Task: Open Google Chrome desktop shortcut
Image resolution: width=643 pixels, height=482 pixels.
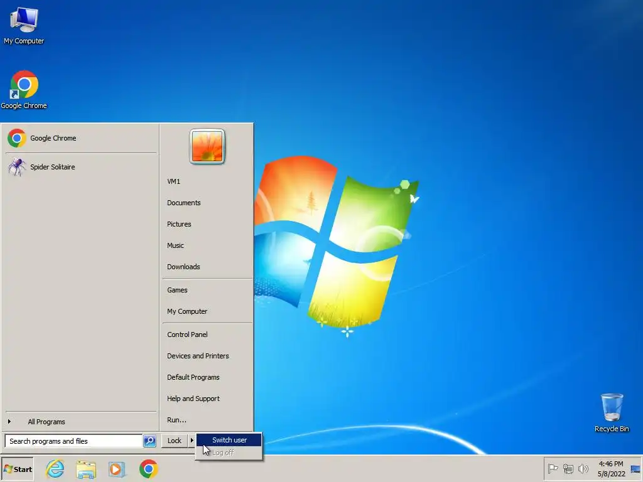Action: coord(24,90)
